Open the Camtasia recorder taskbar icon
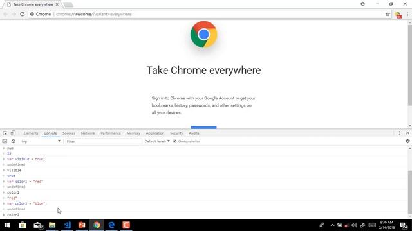Image resolution: width=412 pixels, height=231 pixels. [126, 225]
